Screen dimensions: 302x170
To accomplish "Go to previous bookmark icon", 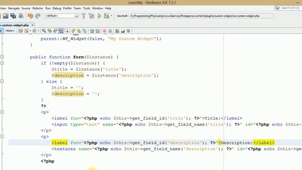I will [x=74, y=31].
